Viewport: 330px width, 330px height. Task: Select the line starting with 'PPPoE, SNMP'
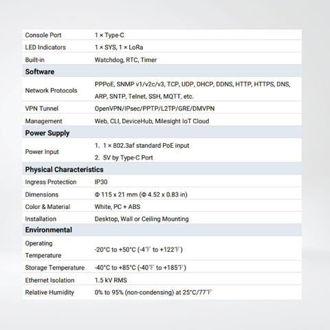pos(192,85)
